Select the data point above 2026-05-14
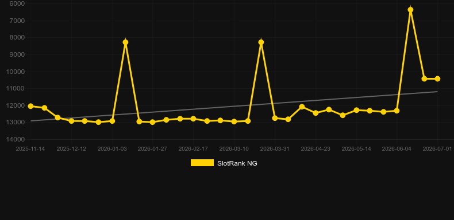 coord(356,110)
